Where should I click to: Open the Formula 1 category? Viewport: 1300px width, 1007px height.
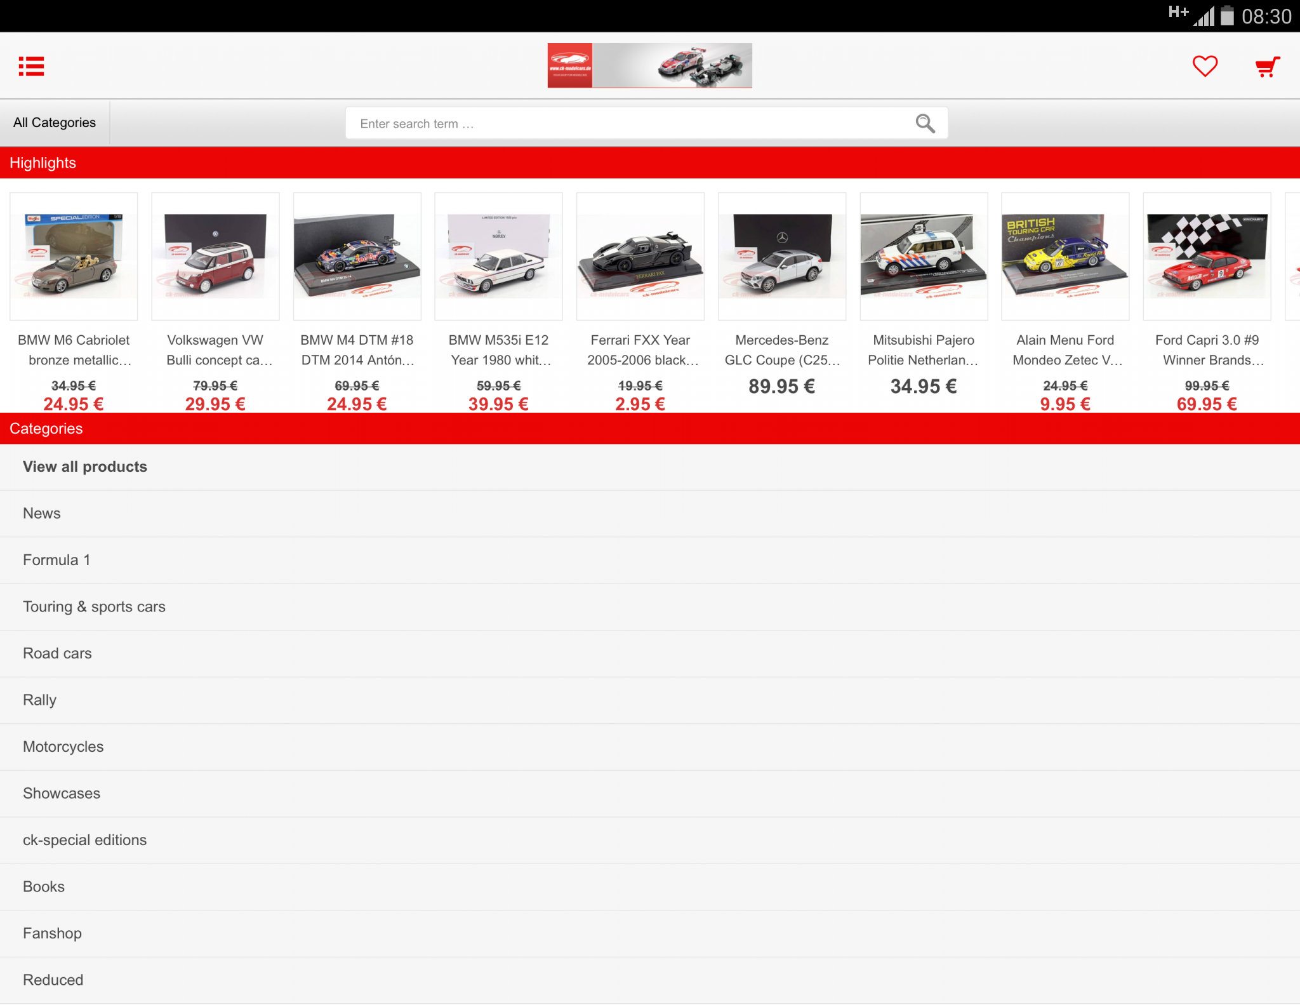(x=56, y=560)
